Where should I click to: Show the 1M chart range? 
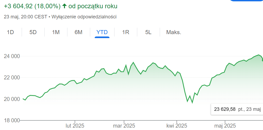(x=56, y=32)
